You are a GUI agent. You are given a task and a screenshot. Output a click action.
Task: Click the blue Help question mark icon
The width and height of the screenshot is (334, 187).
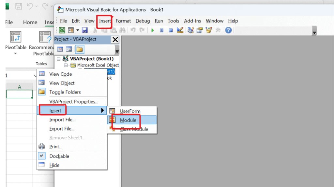(x=228, y=30)
